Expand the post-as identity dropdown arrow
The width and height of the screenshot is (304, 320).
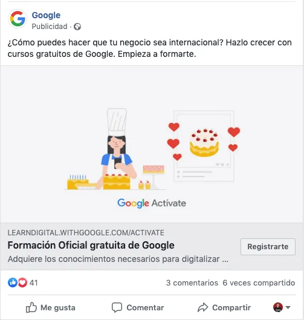pos(288,307)
